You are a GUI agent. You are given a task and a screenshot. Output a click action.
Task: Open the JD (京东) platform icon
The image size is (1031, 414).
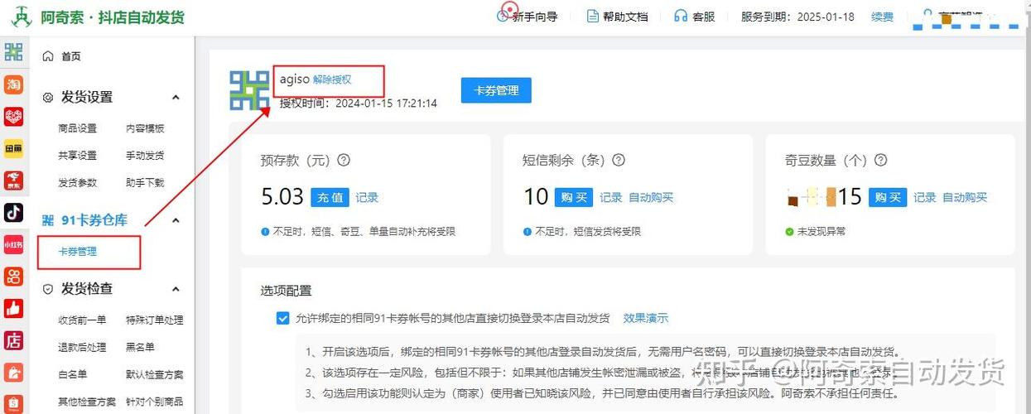[13, 181]
